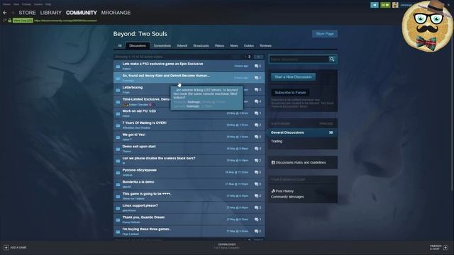454x255 pixels.
Task: Click reply count icon for Banderita a la demo
Action: pyautogui.click(x=256, y=184)
